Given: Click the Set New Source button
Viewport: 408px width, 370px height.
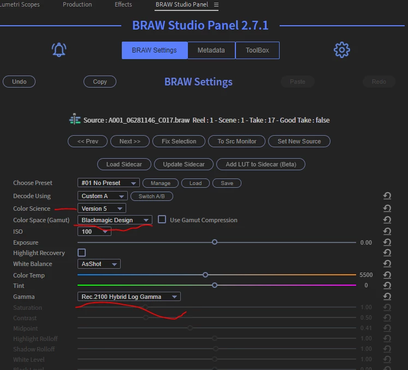Looking at the screenshot, I should click(299, 141).
